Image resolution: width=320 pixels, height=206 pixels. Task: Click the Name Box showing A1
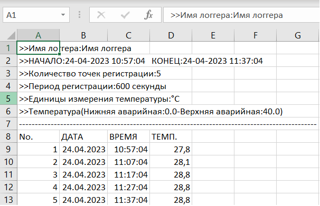tap(36, 15)
